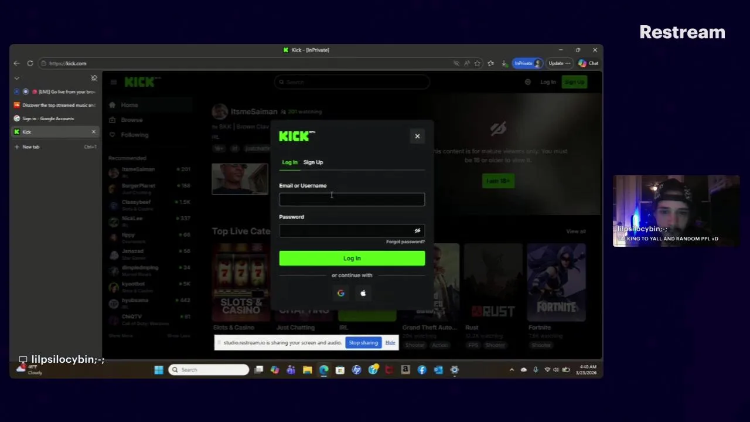Select recommended channel Classybeef

(x=149, y=205)
